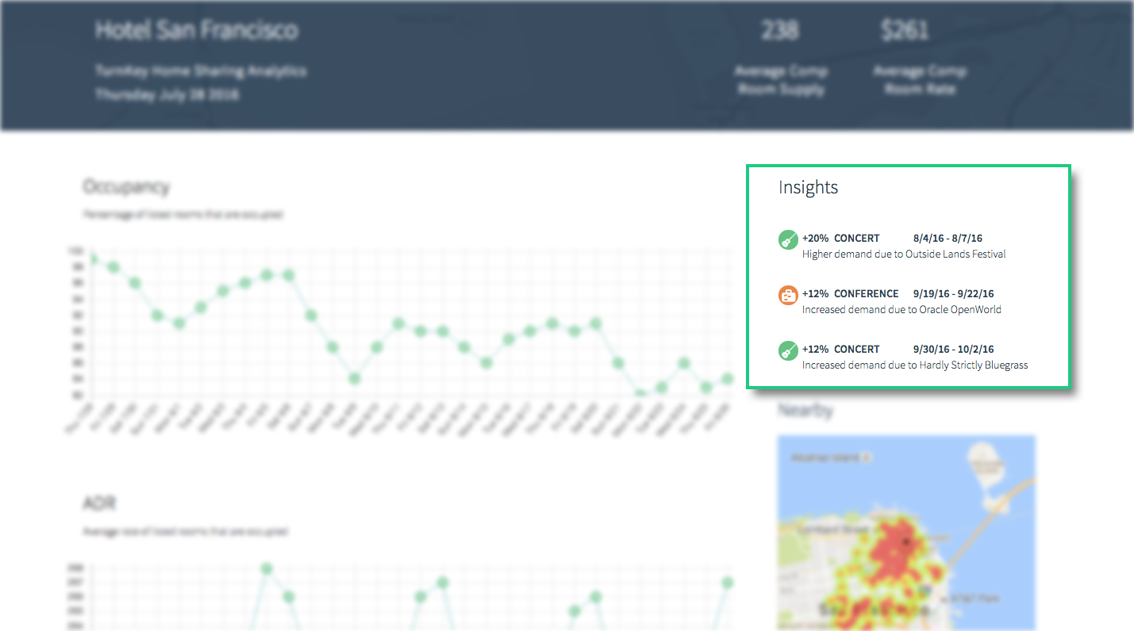Viewport: 1134px width, 631px height.
Task: Click 'Increased demand due to Hardly Strictly Bluegrass'
Action: [915, 365]
